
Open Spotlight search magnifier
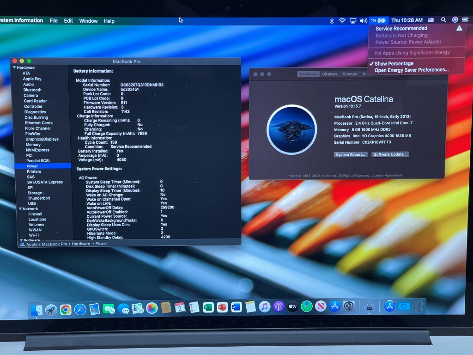[x=443, y=20]
